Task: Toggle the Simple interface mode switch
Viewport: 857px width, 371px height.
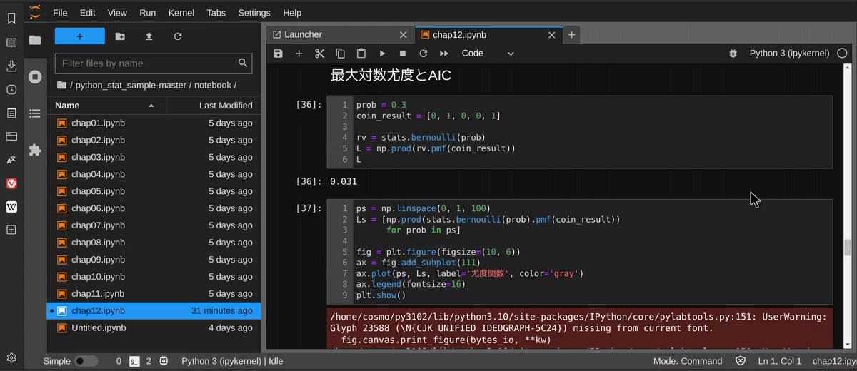Action: (86, 361)
